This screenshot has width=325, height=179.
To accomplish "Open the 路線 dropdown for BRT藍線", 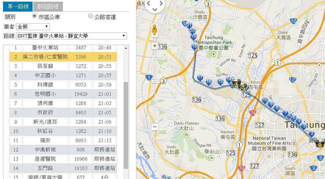I will pos(72,36).
